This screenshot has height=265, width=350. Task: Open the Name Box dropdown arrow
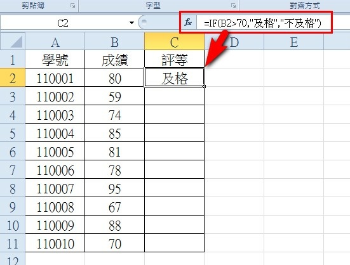[x=131, y=22]
